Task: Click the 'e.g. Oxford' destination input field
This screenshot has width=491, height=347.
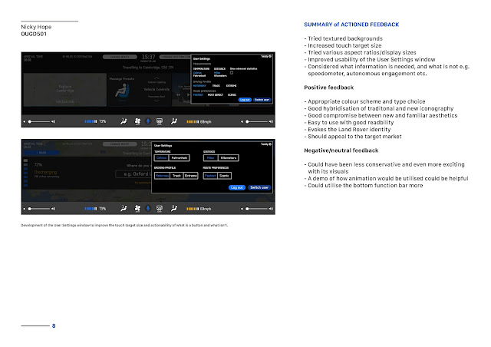Action: point(133,174)
